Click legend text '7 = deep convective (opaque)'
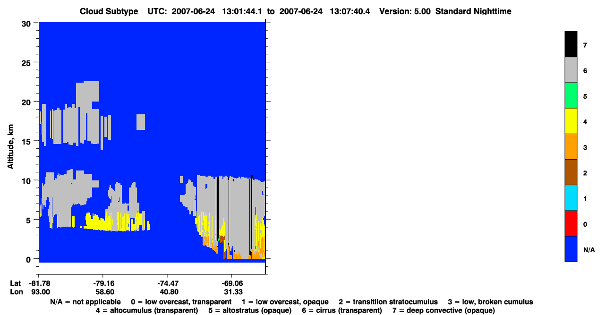The image size is (614, 315). (x=443, y=310)
